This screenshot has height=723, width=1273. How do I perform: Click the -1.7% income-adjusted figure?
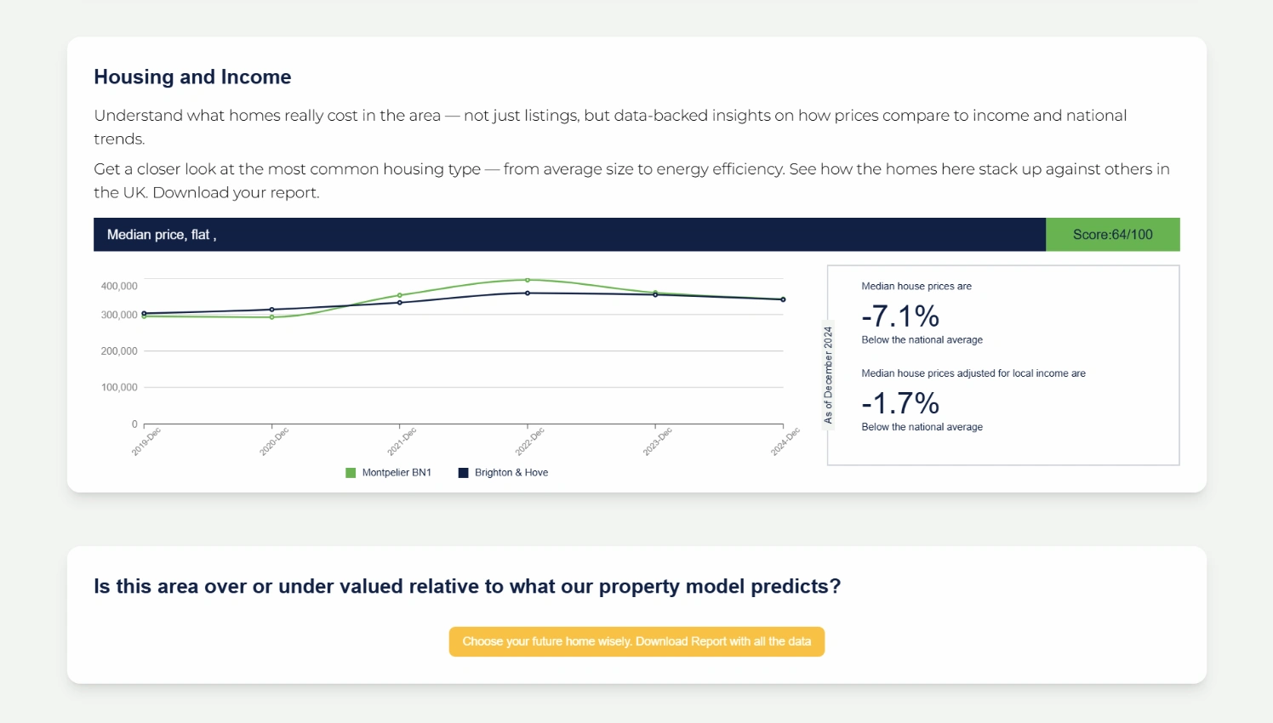(x=900, y=403)
